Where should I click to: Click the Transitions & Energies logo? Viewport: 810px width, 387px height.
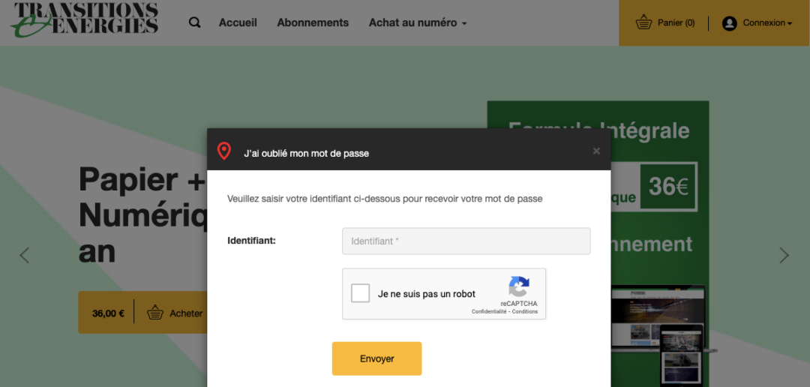coord(85,19)
